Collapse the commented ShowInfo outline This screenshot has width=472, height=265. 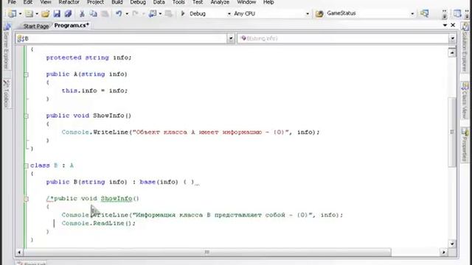tap(27, 199)
